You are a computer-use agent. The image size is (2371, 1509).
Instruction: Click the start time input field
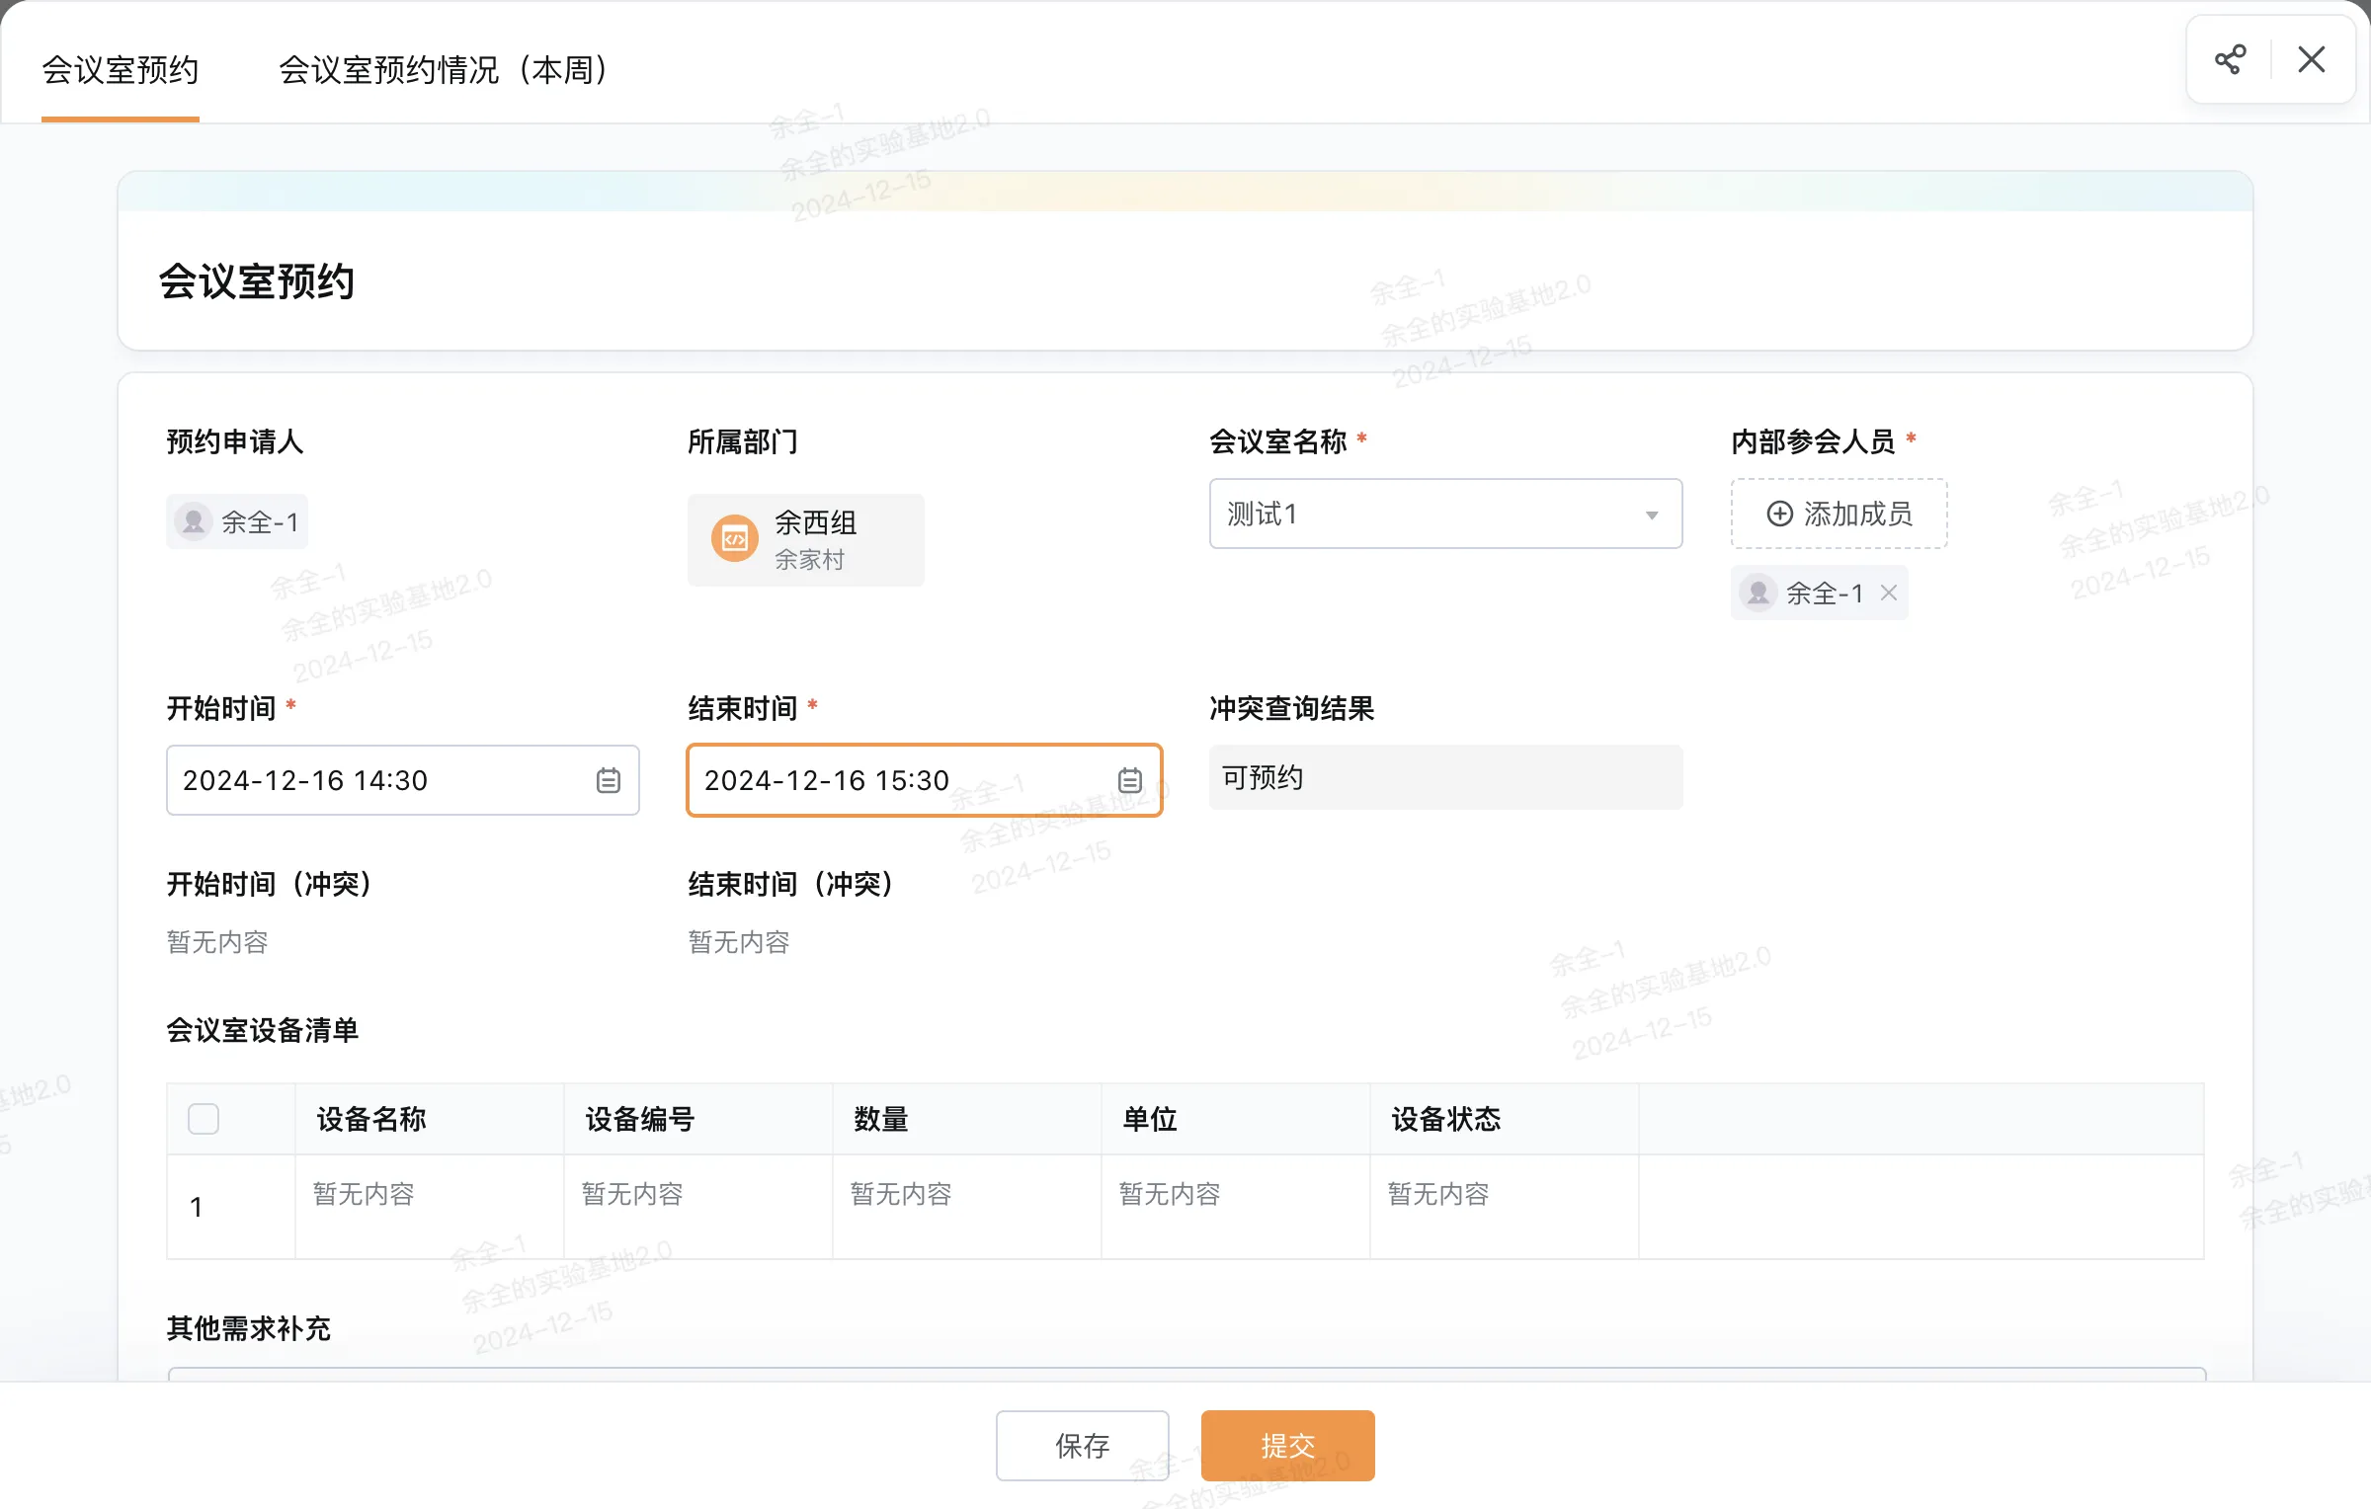point(375,780)
